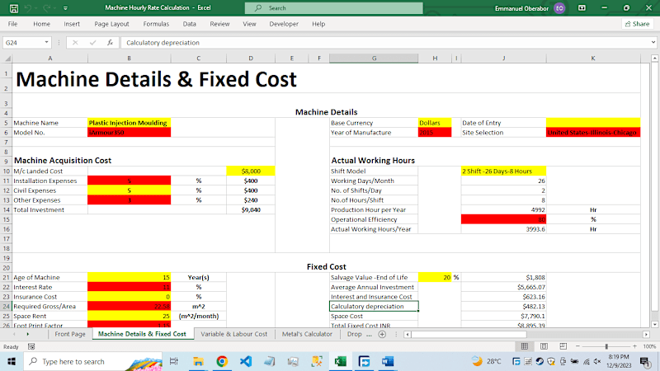
Task: Add a new sheet with the plus icon
Action: [382, 335]
